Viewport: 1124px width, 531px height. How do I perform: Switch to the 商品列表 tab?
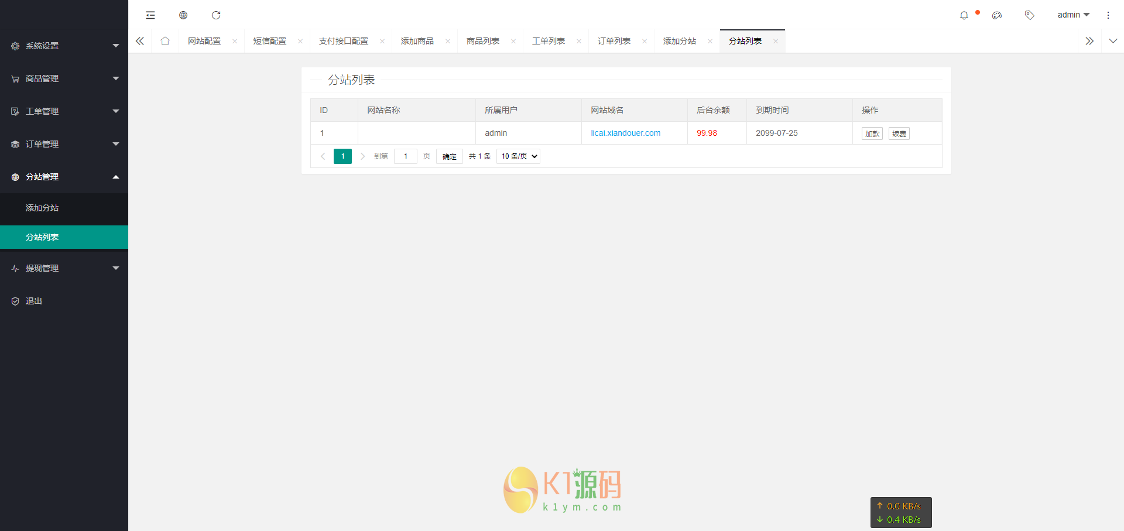pos(483,41)
